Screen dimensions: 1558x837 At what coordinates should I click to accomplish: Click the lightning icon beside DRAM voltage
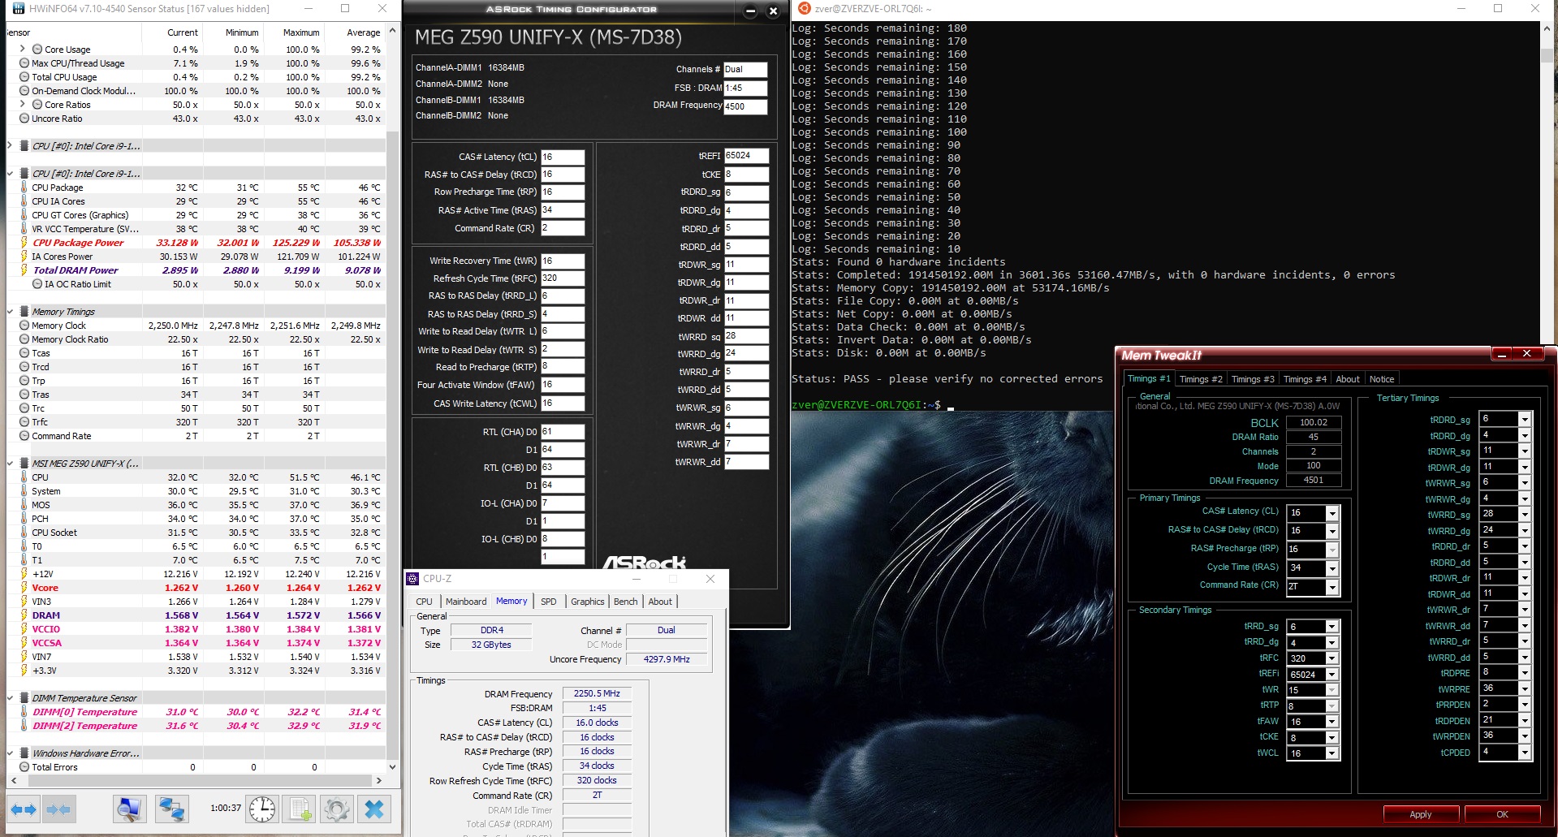[24, 615]
